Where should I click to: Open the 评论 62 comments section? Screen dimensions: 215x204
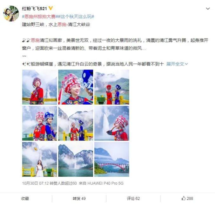(x=133, y=198)
